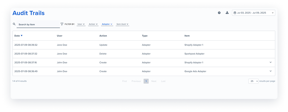Click the Last pagination link
This screenshot has width=288, height=112.
pos(163,81)
